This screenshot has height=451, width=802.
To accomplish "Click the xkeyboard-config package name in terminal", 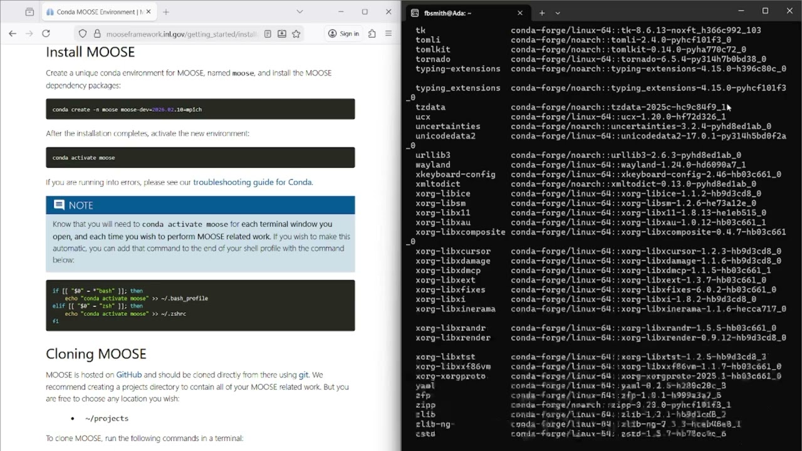I will point(456,174).
